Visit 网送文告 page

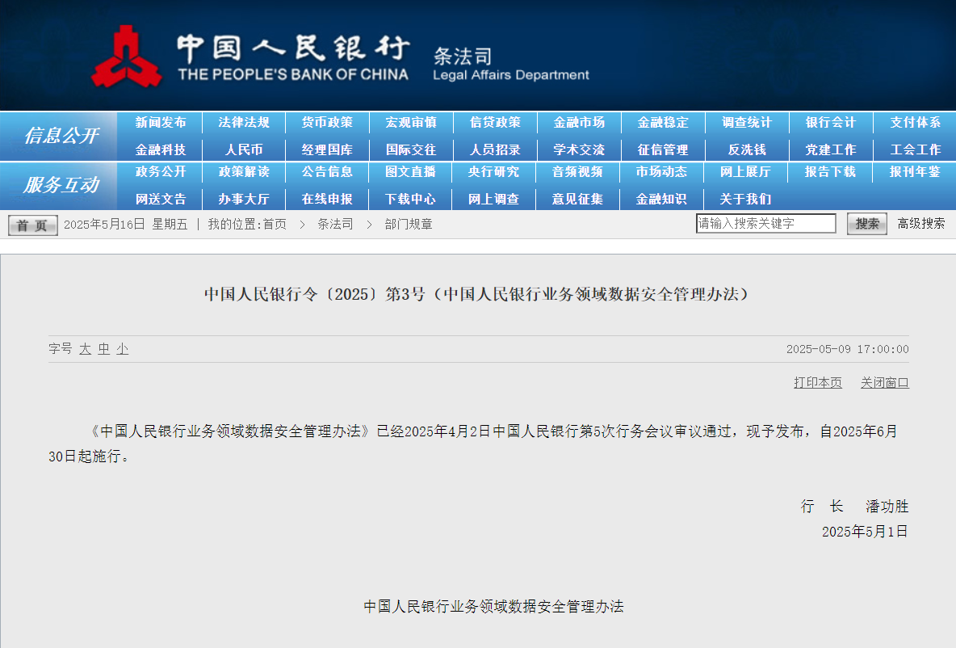click(161, 200)
